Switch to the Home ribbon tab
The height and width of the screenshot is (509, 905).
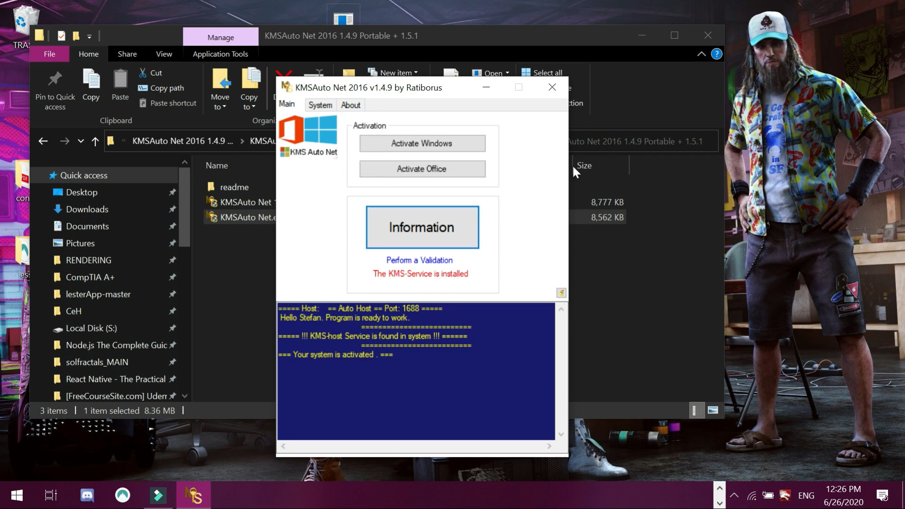89,54
